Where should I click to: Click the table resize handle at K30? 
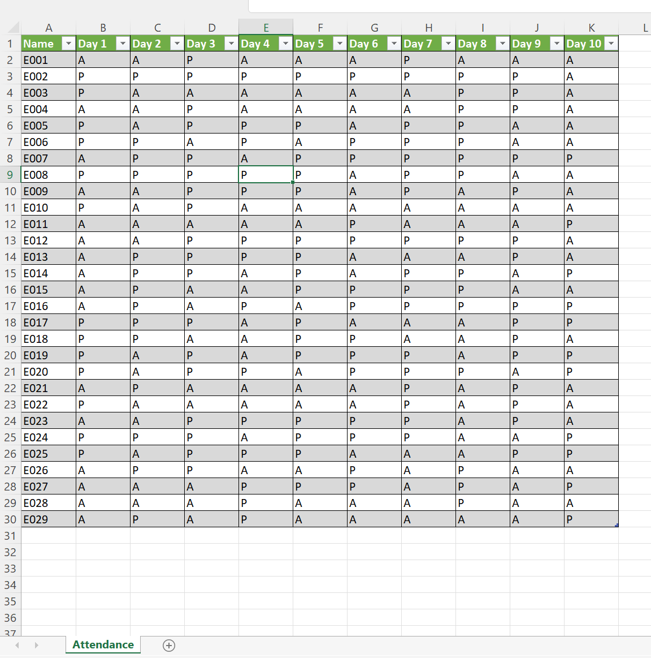click(x=617, y=526)
